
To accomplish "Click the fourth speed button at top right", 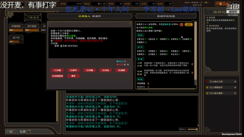I will click(x=227, y=4).
